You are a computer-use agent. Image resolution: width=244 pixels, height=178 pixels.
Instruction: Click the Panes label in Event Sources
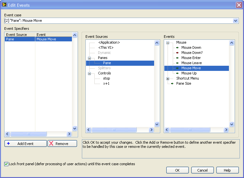pyautogui.click(x=102, y=58)
